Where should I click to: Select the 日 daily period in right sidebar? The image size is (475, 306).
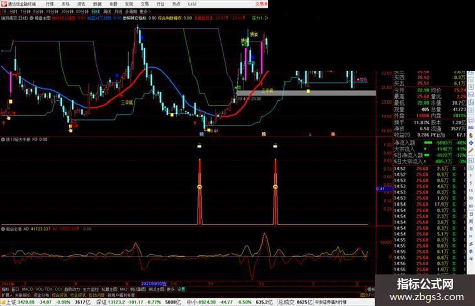[471, 214]
